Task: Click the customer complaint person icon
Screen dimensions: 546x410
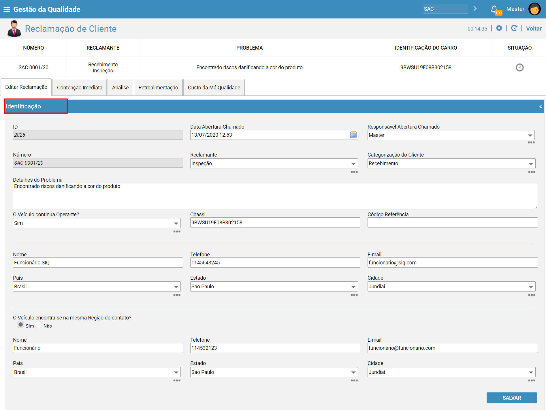Action: tap(14, 29)
